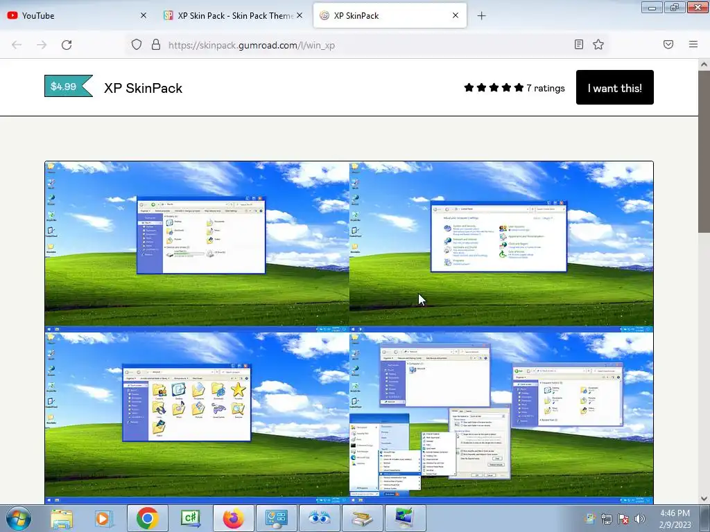Toggle reader view icon
Screen dimensions: 710x532
coord(579,44)
